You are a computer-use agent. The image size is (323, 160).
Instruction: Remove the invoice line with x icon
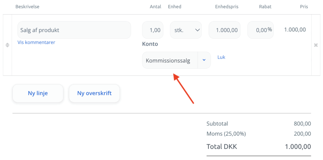click(316, 45)
